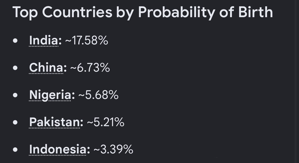Select the Indonesia country link

click(x=58, y=149)
